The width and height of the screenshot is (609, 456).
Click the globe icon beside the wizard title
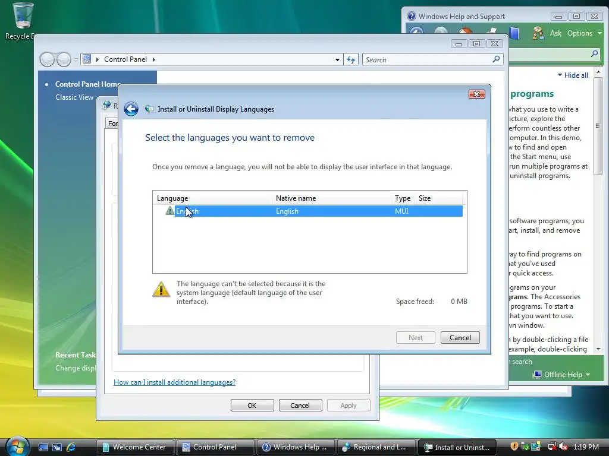tap(149, 109)
